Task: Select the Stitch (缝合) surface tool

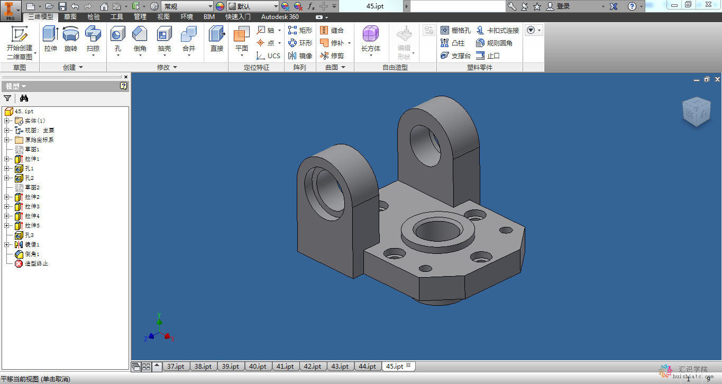Action: point(332,30)
